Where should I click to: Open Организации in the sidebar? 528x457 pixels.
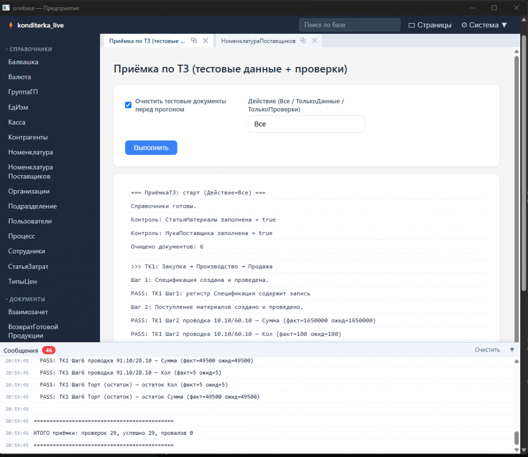click(x=29, y=192)
